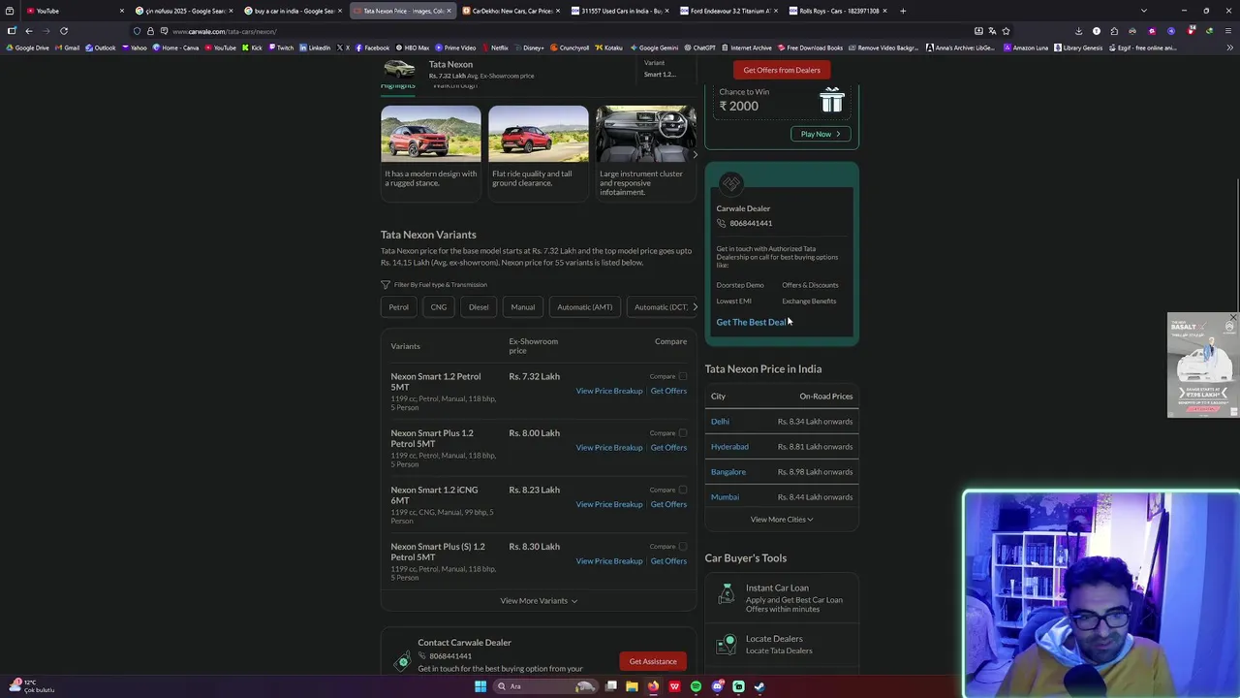Open Windows Start menu
Image resolution: width=1240 pixels, height=698 pixels.
click(480, 686)
